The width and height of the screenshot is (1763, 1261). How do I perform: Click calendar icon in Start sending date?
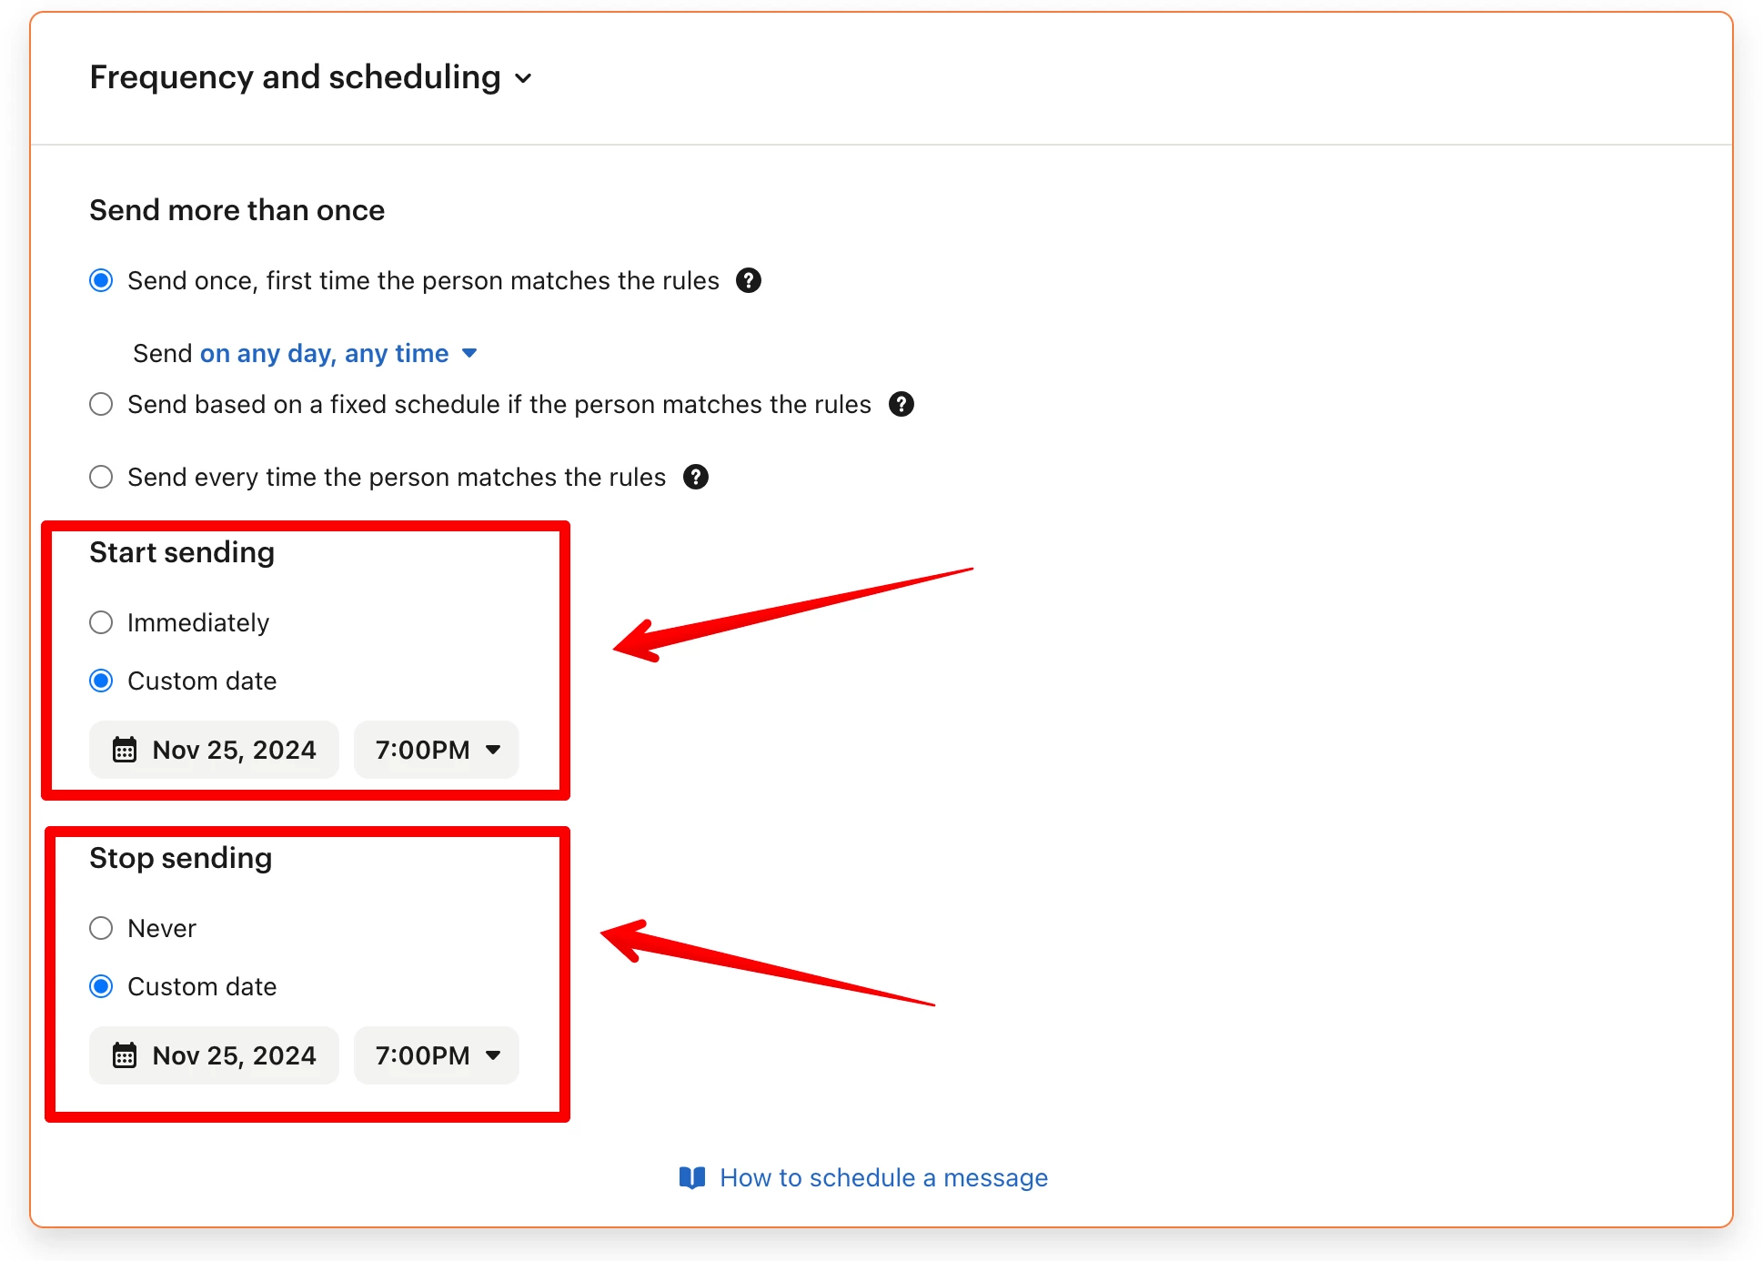point(125,750)
